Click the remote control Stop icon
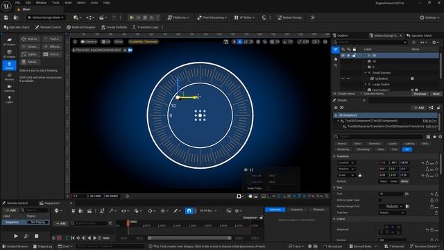Viewport: 444px width, 250px height. pyautogui.click(x=37, y=236)
